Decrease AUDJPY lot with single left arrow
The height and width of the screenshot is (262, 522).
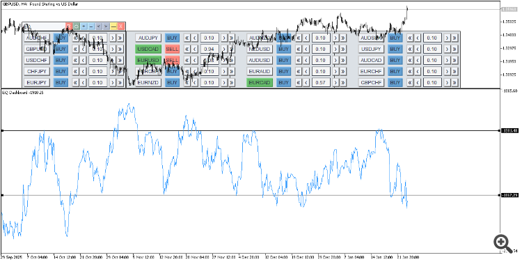pos(195,38)
